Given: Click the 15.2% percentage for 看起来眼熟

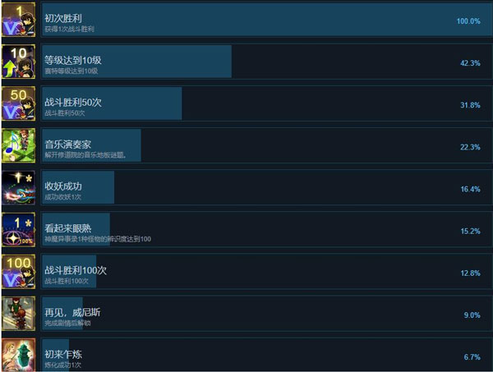Looking at the screenshot, I should coord(470,231).
